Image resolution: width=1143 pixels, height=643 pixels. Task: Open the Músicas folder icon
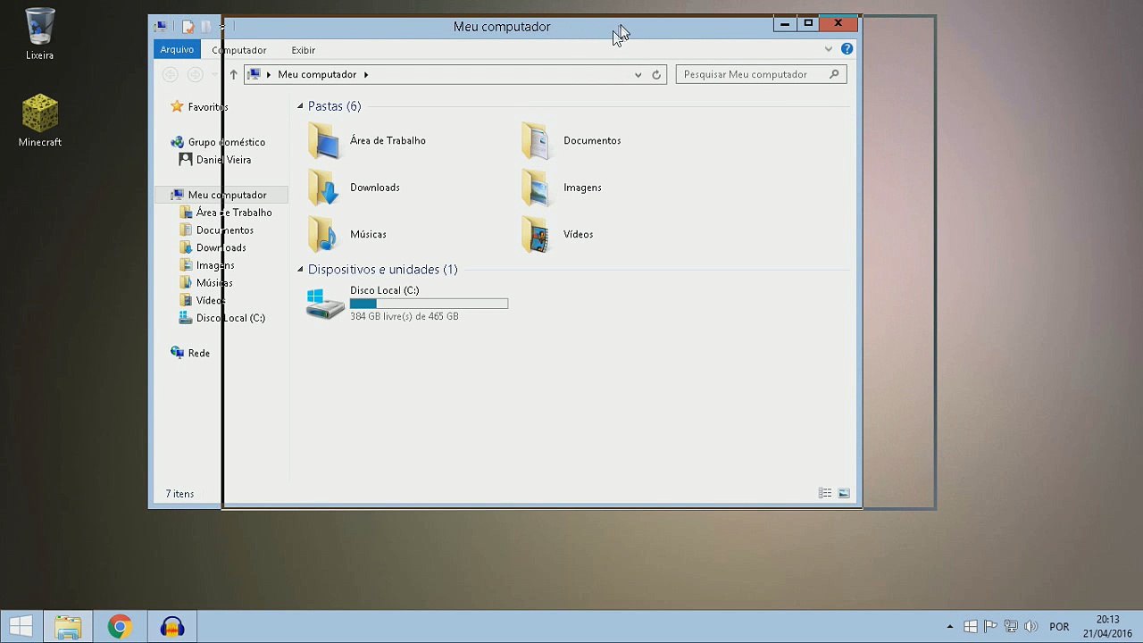(323, 234)
